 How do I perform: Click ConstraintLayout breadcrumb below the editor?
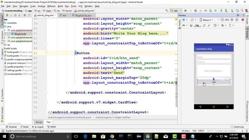tap(70, 117)
